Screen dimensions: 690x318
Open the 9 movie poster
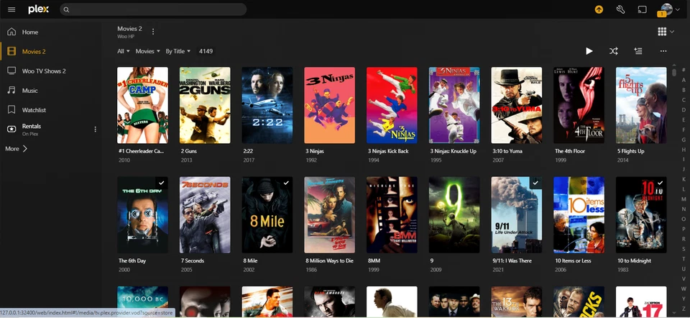(x=454, y=215)
